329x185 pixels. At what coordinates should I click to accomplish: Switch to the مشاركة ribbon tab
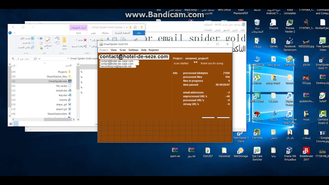tap(105, 33)
